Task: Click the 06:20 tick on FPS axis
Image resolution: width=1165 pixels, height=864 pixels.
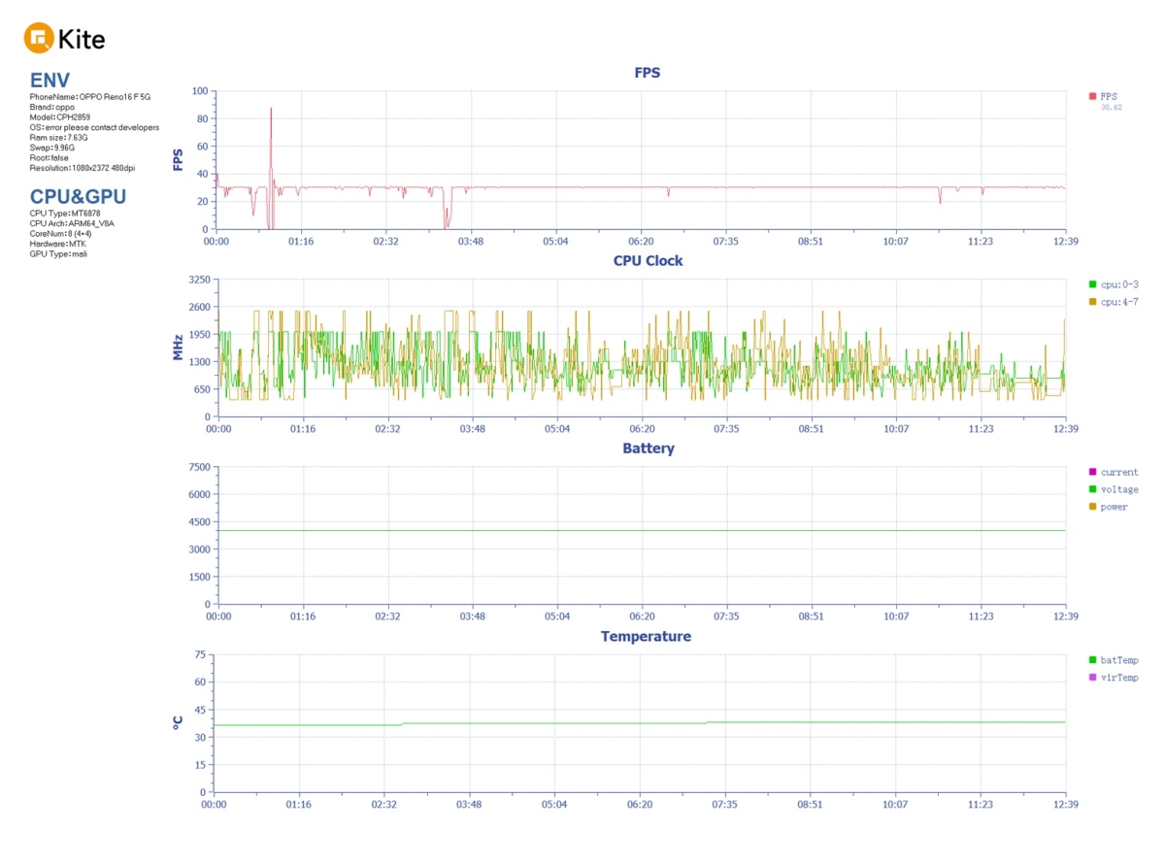Action: [x=641, y=241]
